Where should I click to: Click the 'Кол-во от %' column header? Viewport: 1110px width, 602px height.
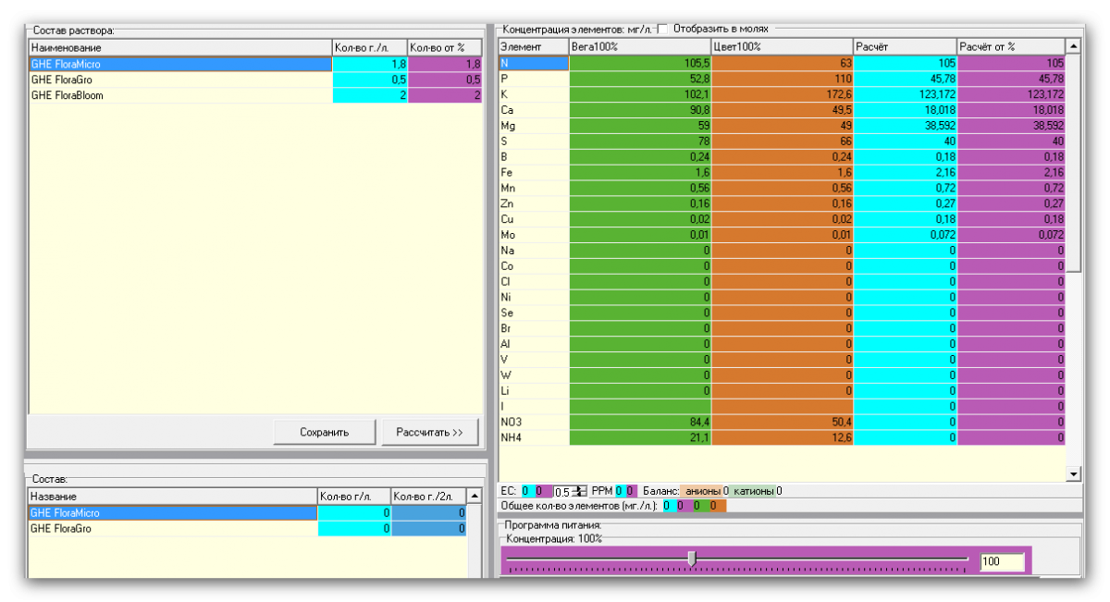coord(445,47)
